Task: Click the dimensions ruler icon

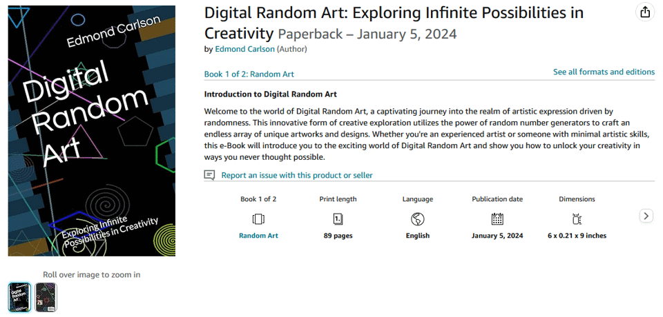Action: click(577, 219)
